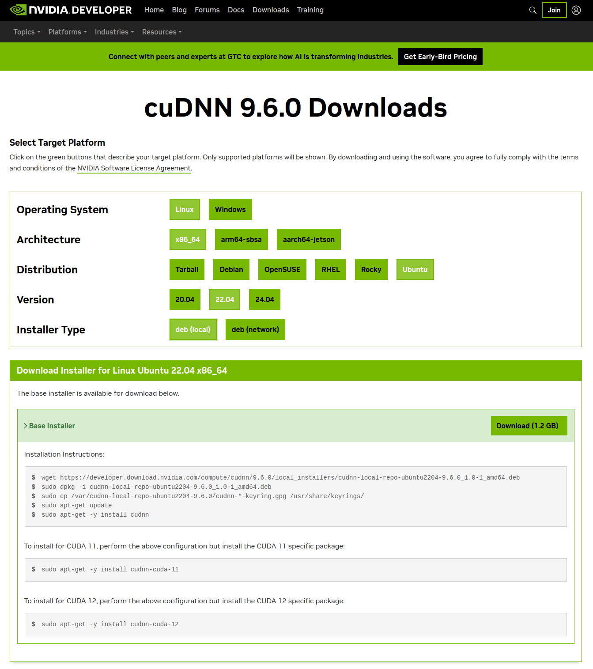Choose RHEL distribution

tap(331, 269)
